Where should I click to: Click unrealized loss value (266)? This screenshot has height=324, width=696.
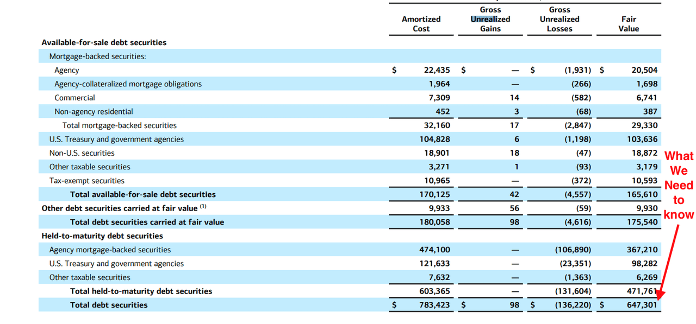[x=581, y=84]
